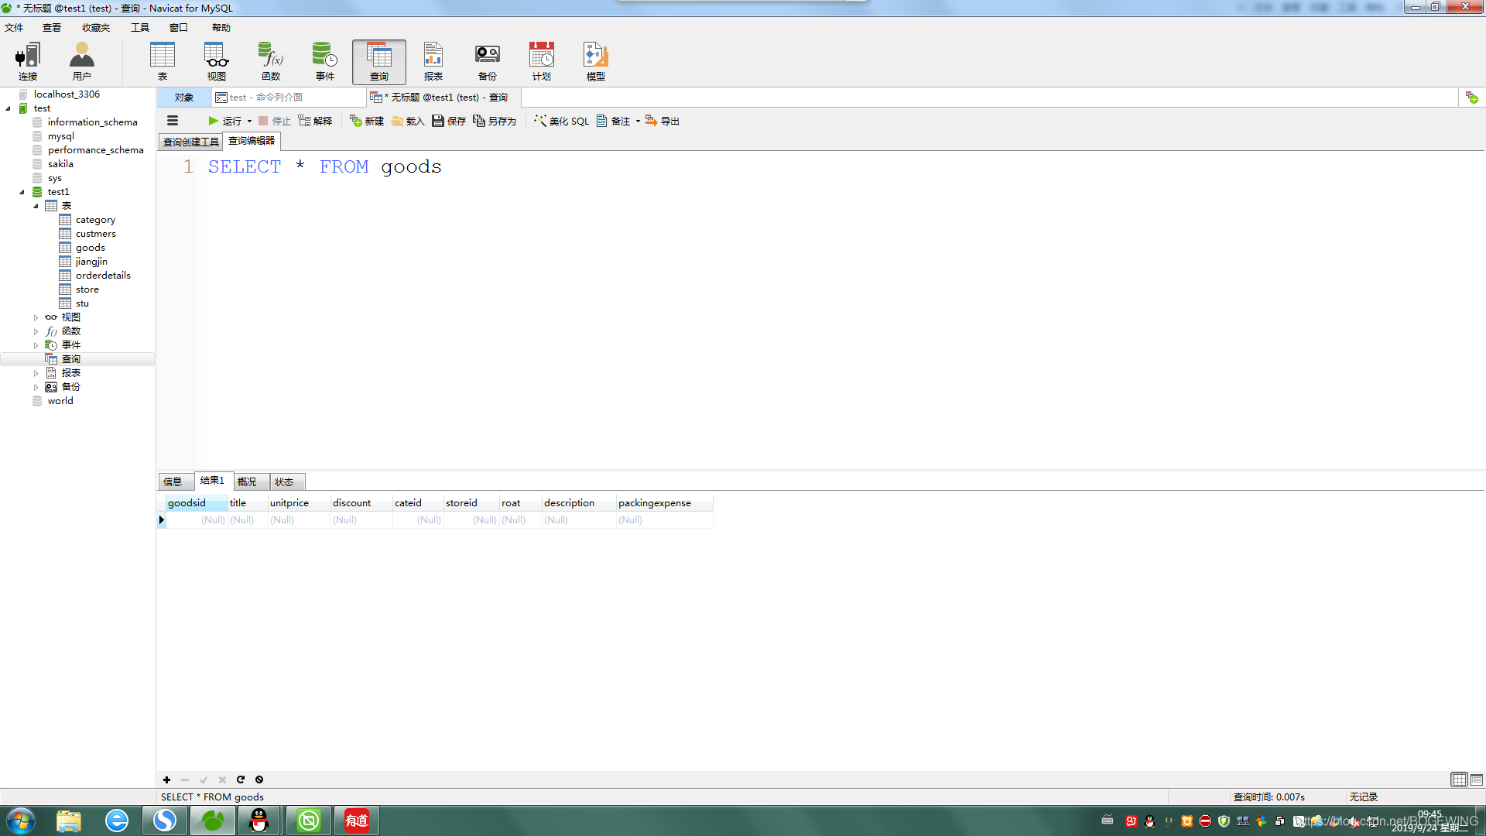This screenshot has width=1486, height=836.
Task: Open QQ penguin from the taskbar
Action: pyautogui.click(x=259, y=821)
